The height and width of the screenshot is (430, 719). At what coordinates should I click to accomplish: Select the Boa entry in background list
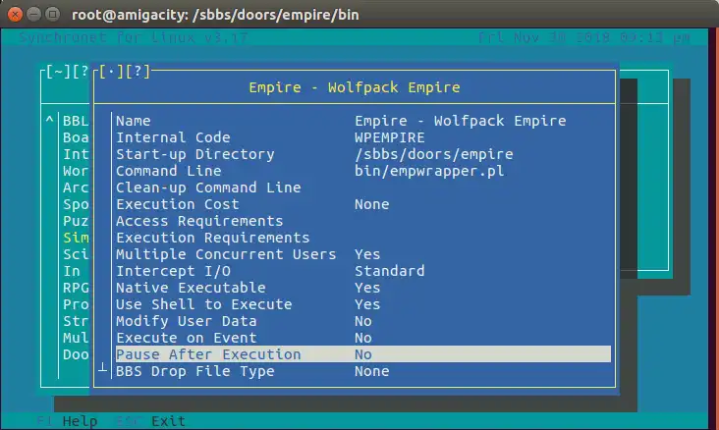point(76,137)
